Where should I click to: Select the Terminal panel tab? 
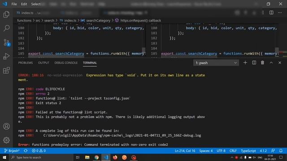coord(90,63)
